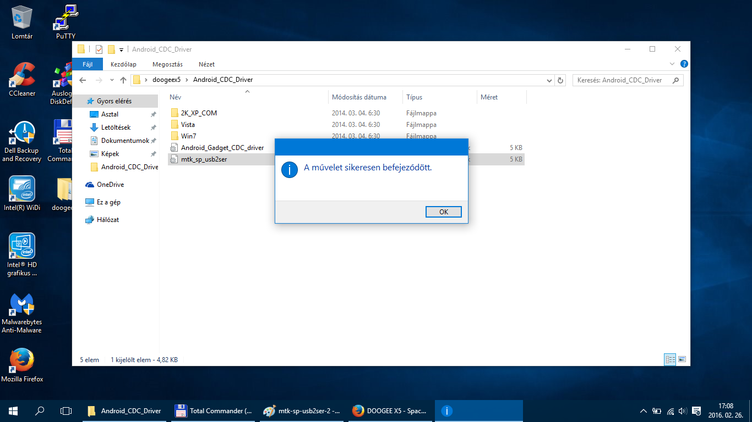752x422 pixels.
Task: Select OneDrive in the navigation pane
Action: (110, 185)
